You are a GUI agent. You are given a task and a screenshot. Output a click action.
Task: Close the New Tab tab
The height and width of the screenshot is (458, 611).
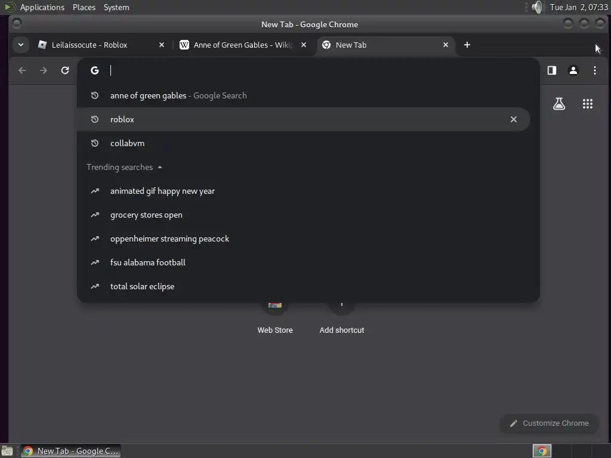click(x=445, y=45)
